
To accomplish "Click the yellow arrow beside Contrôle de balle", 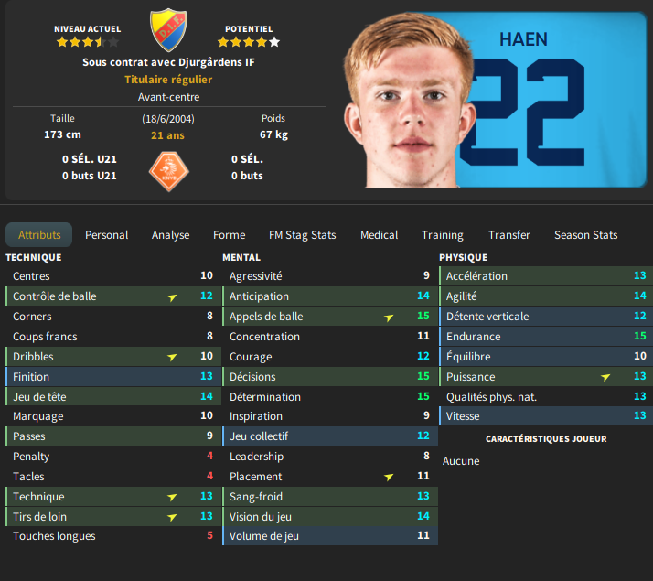I will click(172, 297).
